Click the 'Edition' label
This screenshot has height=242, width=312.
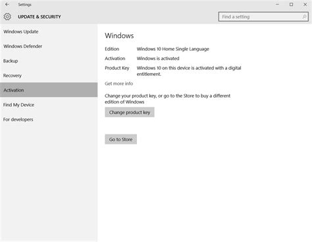(x=112, y=49)
